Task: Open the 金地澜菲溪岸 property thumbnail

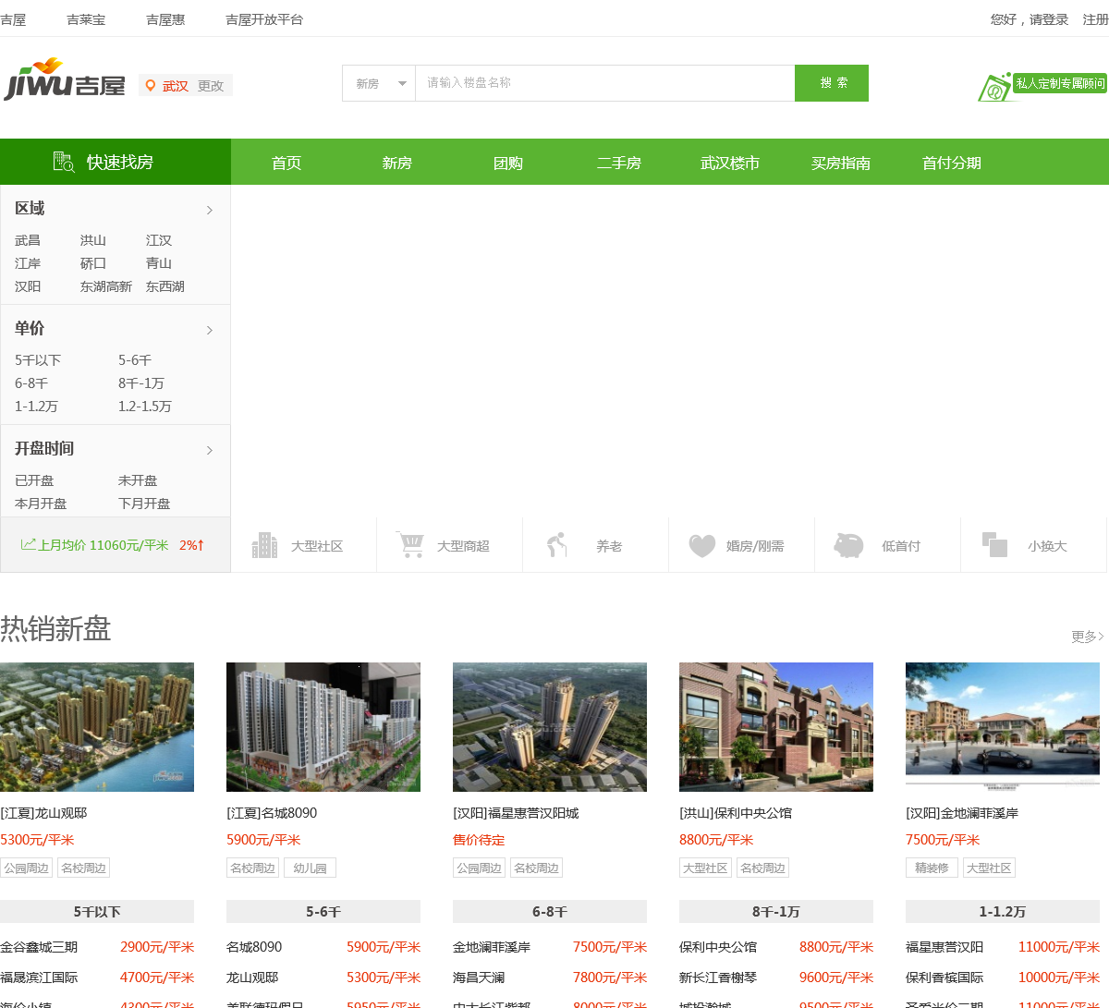Action: click(x=1003, y=727)
